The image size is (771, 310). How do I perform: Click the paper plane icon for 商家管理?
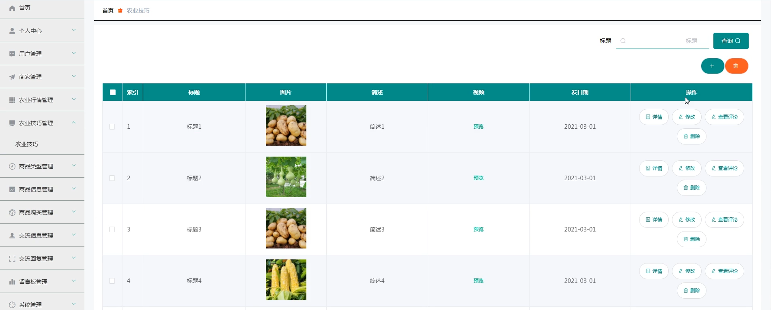pos(12,77)
